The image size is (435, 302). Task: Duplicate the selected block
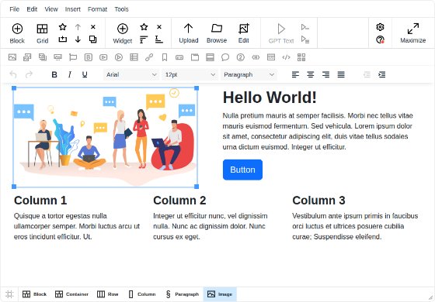[93, 39]
